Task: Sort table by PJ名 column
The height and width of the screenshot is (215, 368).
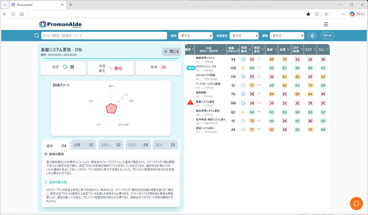Action: pyautogui.click(x=210, y=49)
